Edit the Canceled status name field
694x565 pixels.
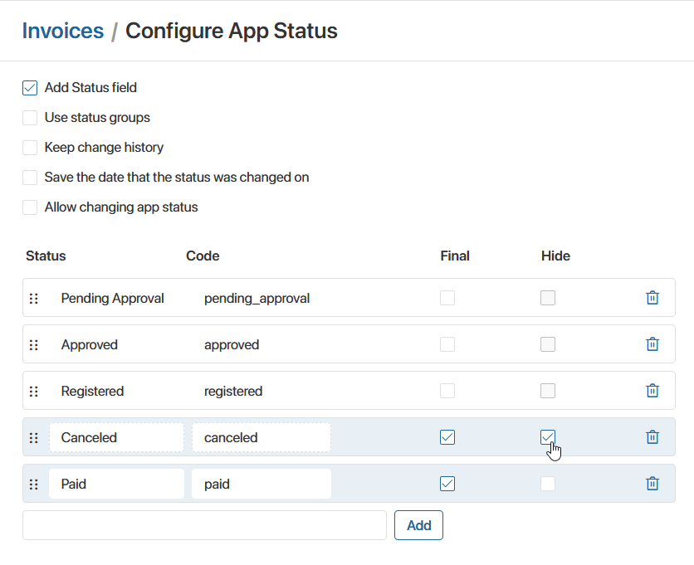pos(116,437)
